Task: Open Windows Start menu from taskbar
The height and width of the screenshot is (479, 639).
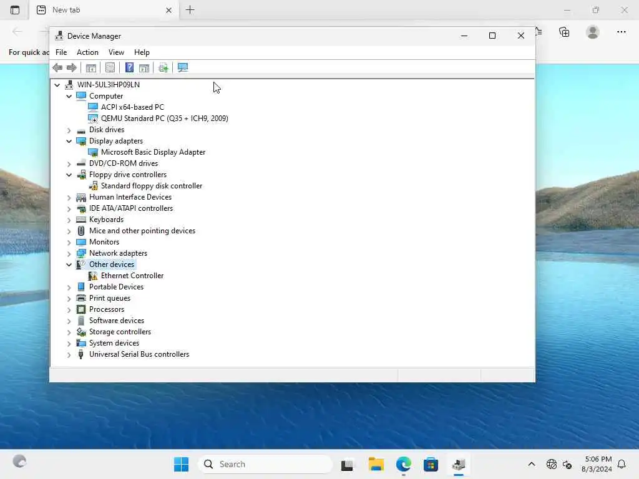Action: tap(181, 464)
